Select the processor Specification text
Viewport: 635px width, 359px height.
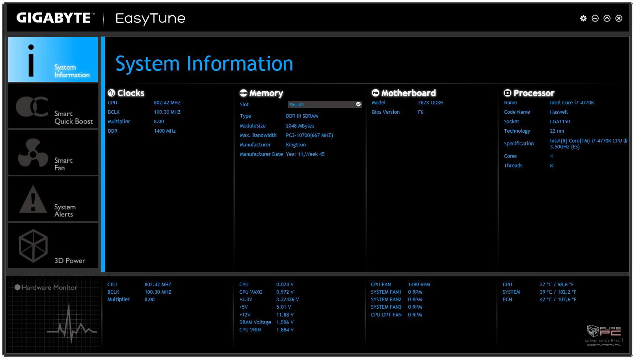(588, 144)
